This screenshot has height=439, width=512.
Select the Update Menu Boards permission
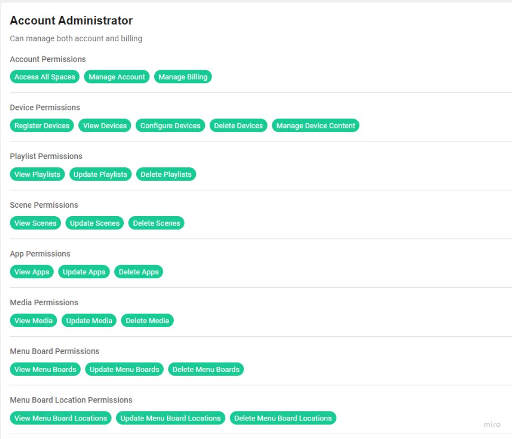124,369
